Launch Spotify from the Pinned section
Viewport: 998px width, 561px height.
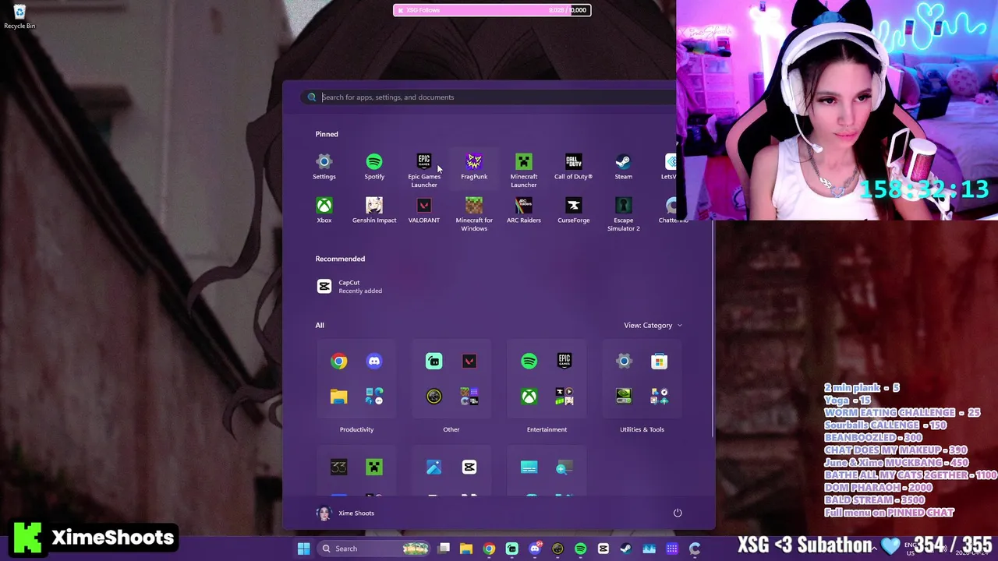tap(374, 167)
